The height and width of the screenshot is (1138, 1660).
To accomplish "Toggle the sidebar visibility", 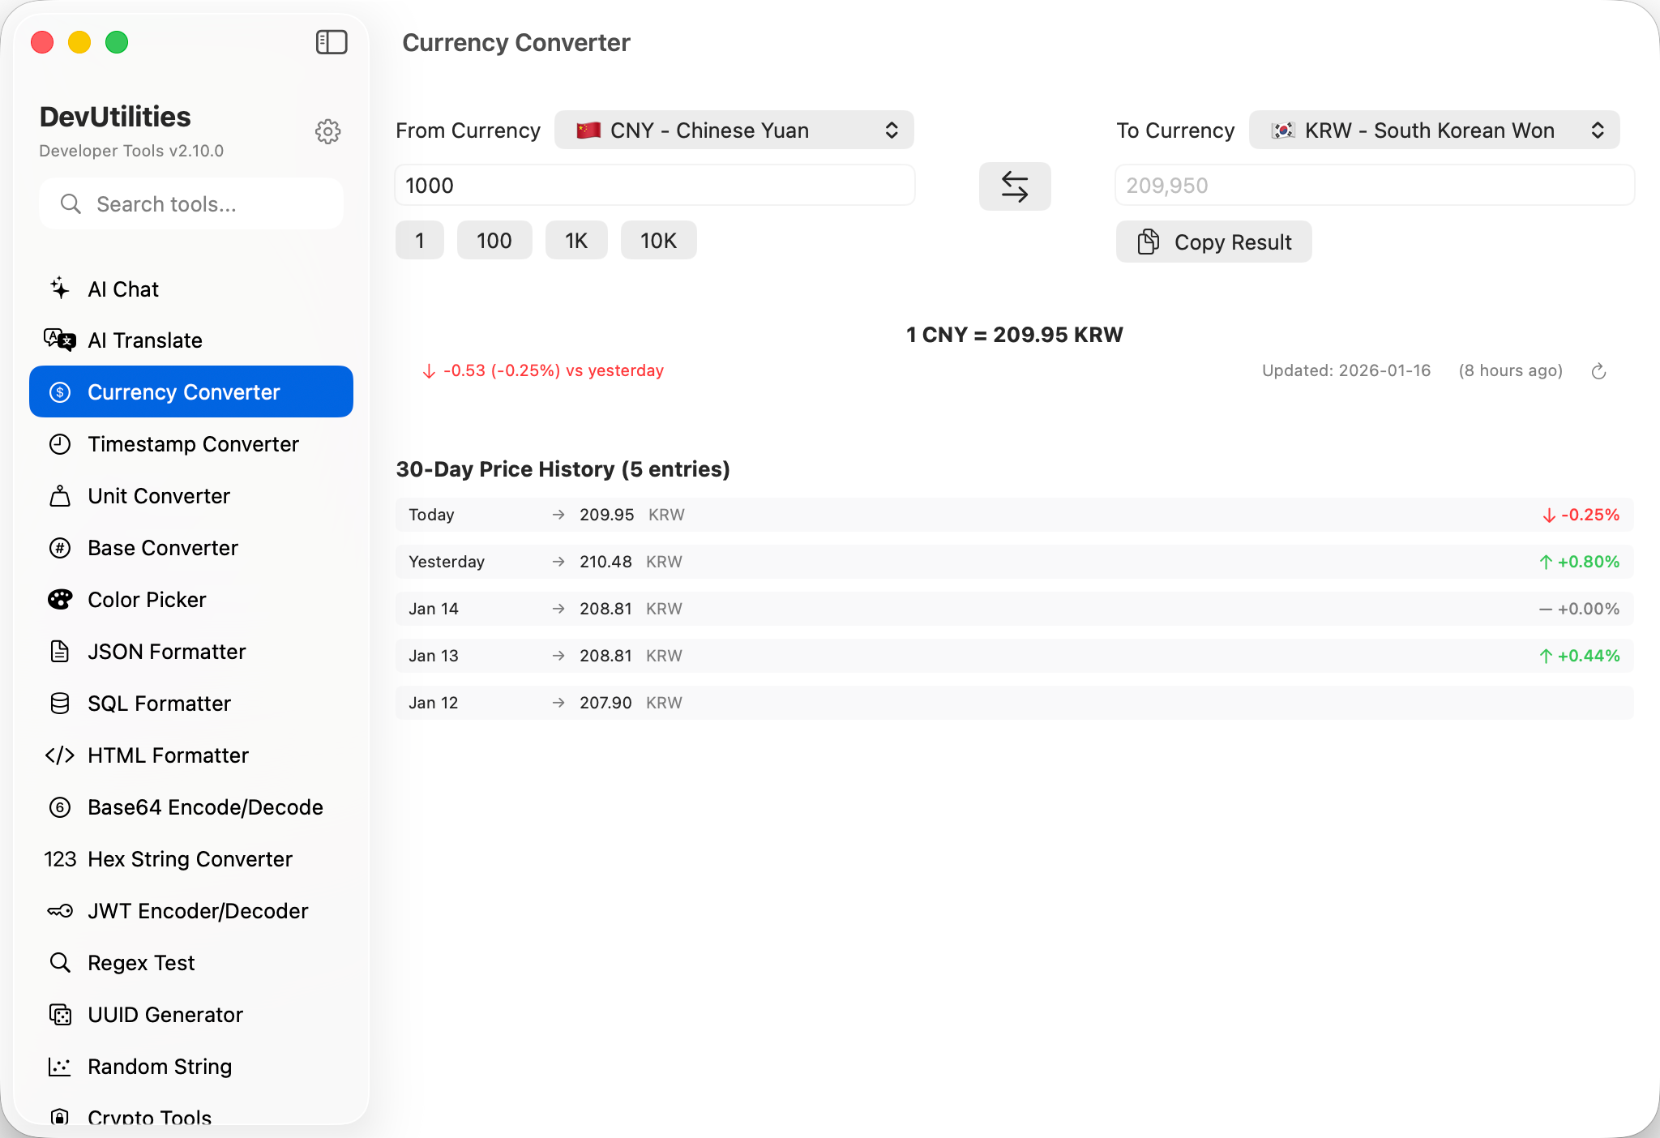I will (331, 41).
